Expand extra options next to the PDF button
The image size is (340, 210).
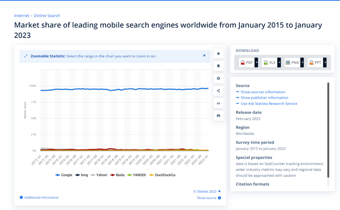pos(256,62)
